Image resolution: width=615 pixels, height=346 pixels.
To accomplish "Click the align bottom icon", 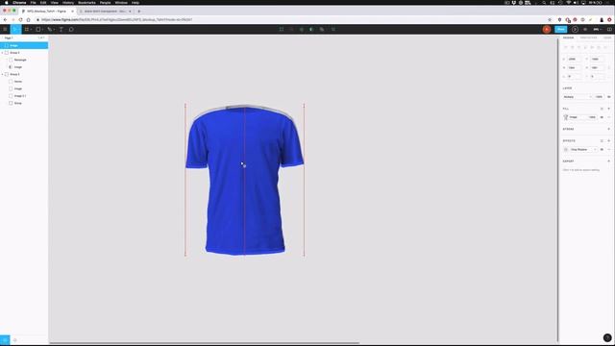I will click(599, 47).
